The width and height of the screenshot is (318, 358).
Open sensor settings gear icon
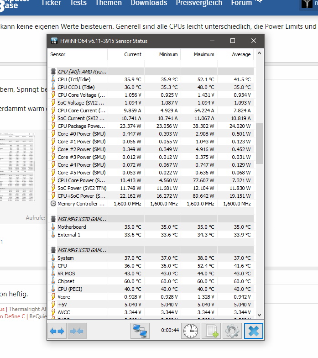click(232, 331)
